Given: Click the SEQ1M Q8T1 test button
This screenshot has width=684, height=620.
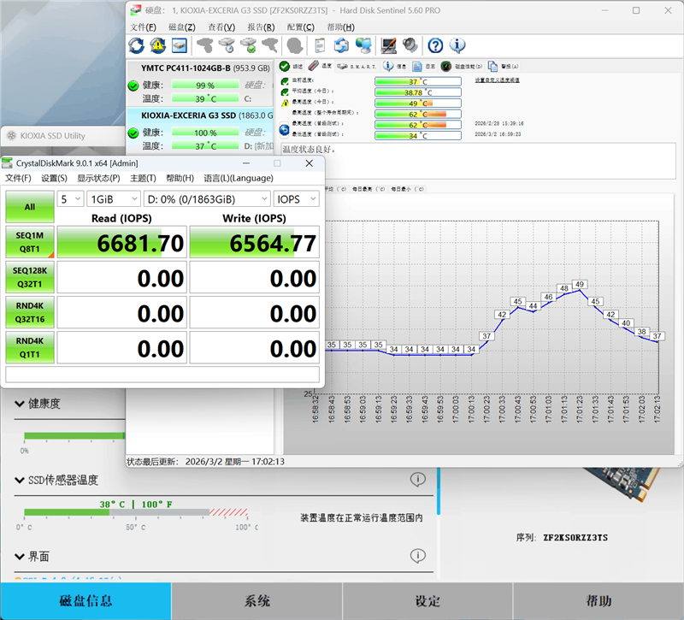Looking at the screenshot, I should 30,242.
